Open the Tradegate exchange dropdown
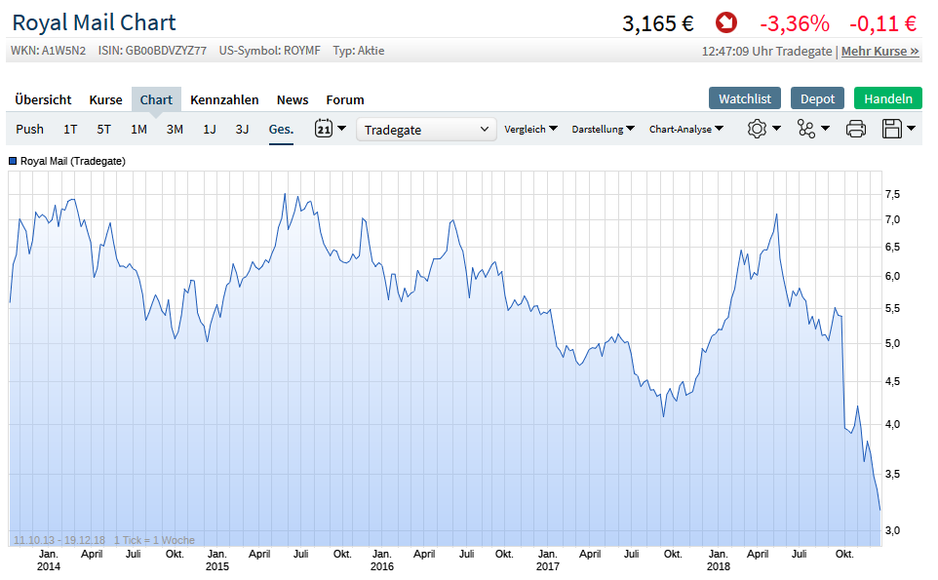938x580 pixels. [427, 130]
